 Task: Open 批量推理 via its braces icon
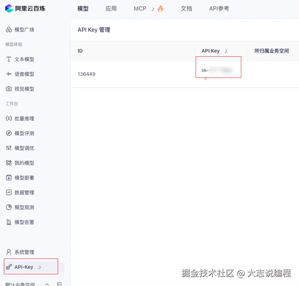pyautogui.click(x=9, y=118)
